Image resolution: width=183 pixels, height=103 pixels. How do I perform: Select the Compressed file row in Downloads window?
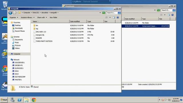coord(146,26)
